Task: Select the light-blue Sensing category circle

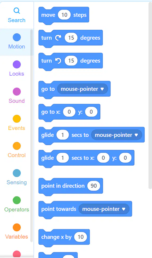Action: tap(17, 173)
